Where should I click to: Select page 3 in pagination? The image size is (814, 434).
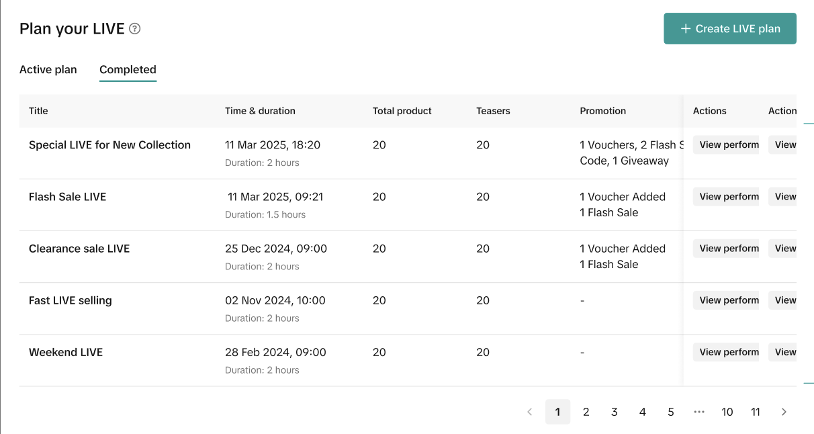point(615,412)
